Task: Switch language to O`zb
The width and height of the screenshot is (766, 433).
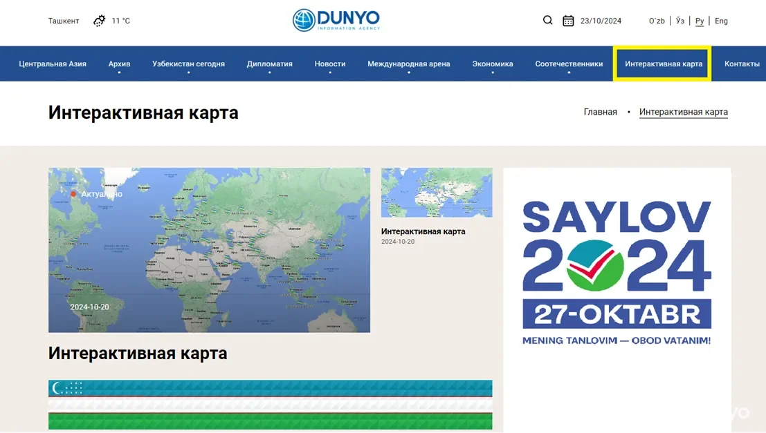Action: 657,21
